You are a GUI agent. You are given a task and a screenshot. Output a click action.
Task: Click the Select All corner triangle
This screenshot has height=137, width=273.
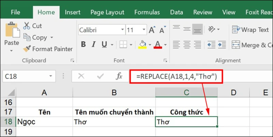click(x=12, y=92)
